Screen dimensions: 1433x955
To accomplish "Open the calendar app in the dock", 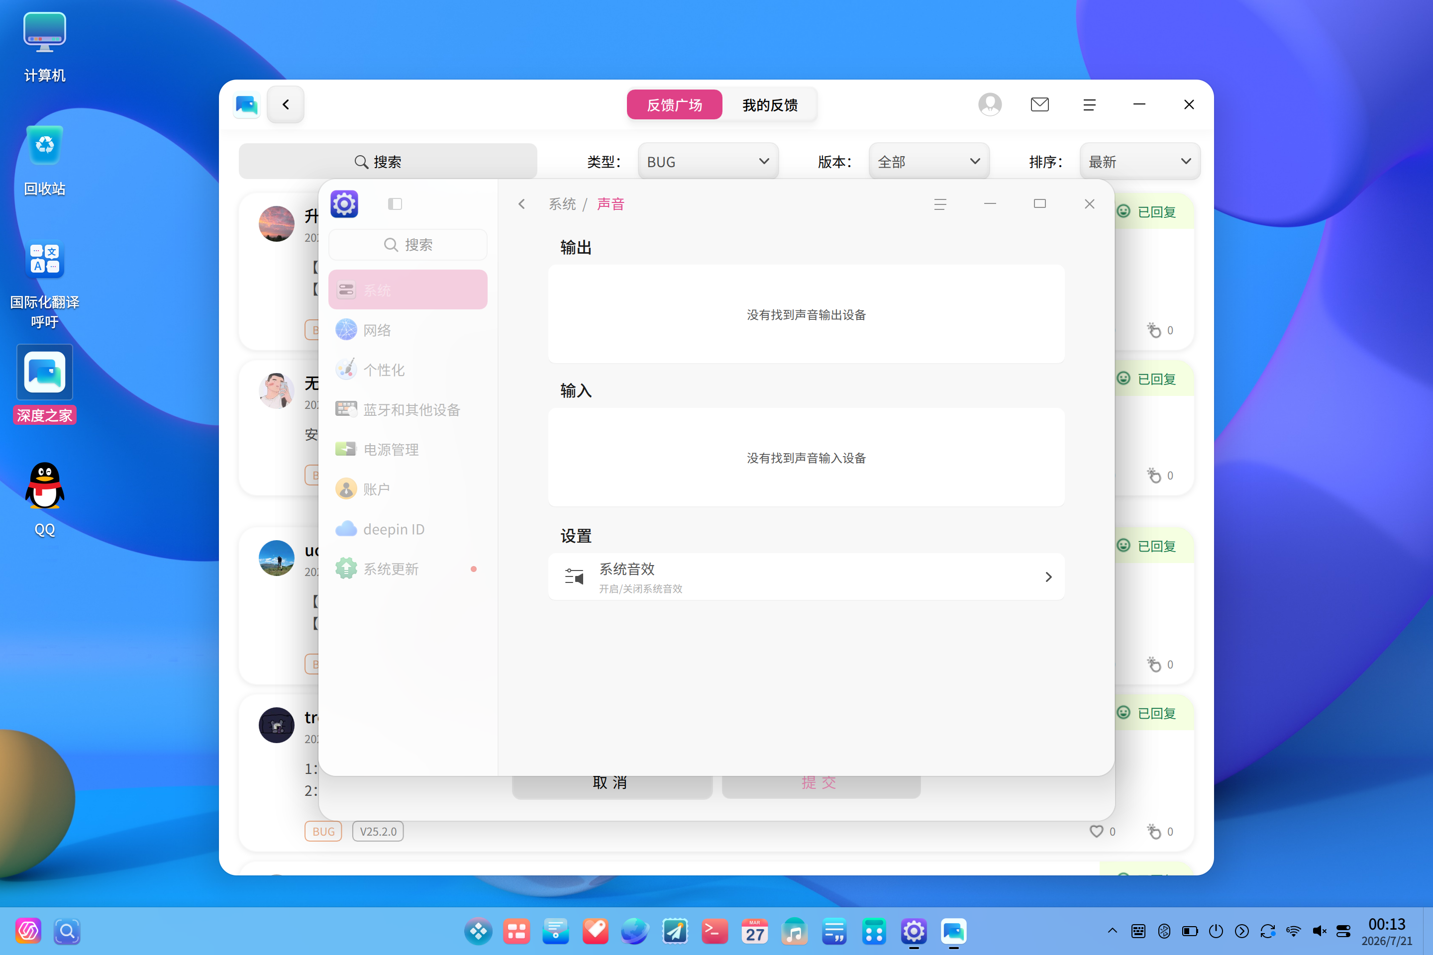I will [754, 931].
